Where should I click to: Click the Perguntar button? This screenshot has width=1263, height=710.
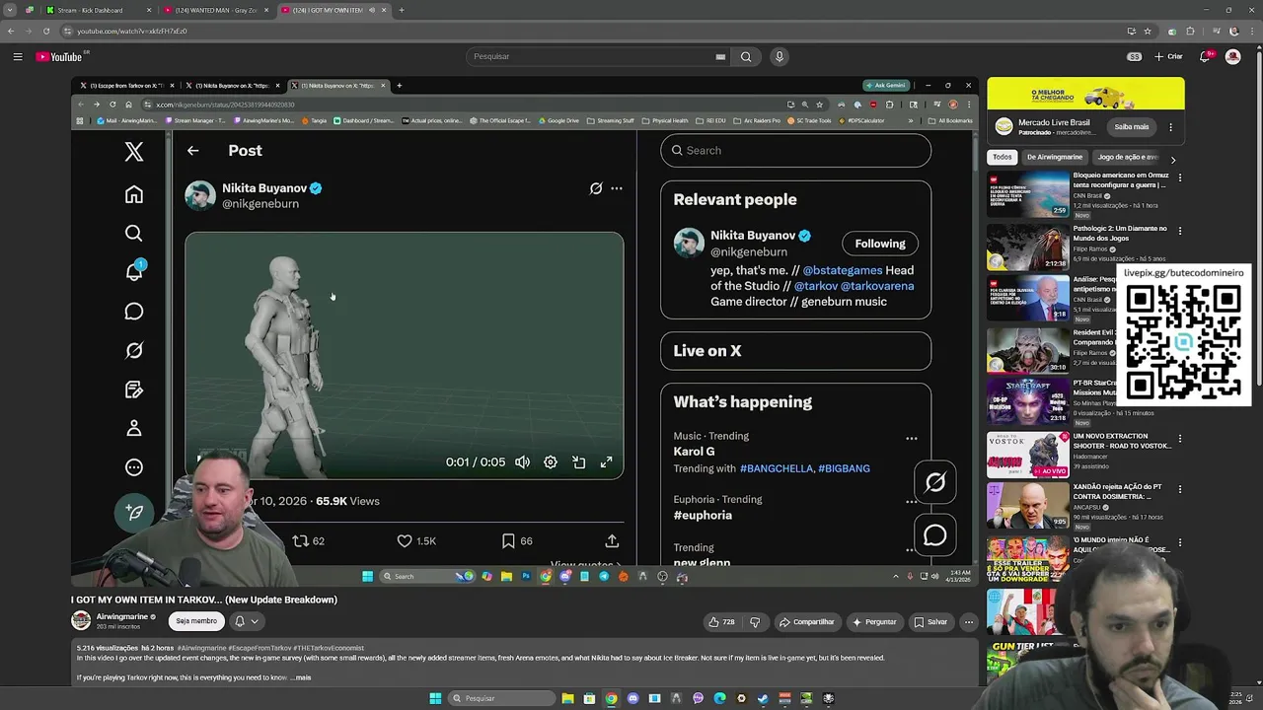click(874, 622)
